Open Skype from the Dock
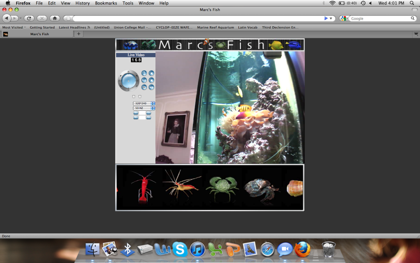This screenshot has width=420, height=263. click(x=180, y=249)
